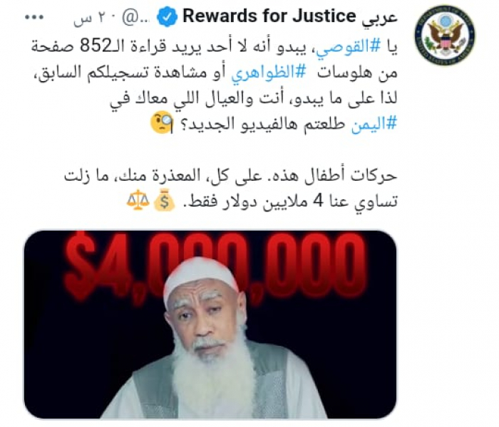Click the monocle face emoji

click(162, 122)
